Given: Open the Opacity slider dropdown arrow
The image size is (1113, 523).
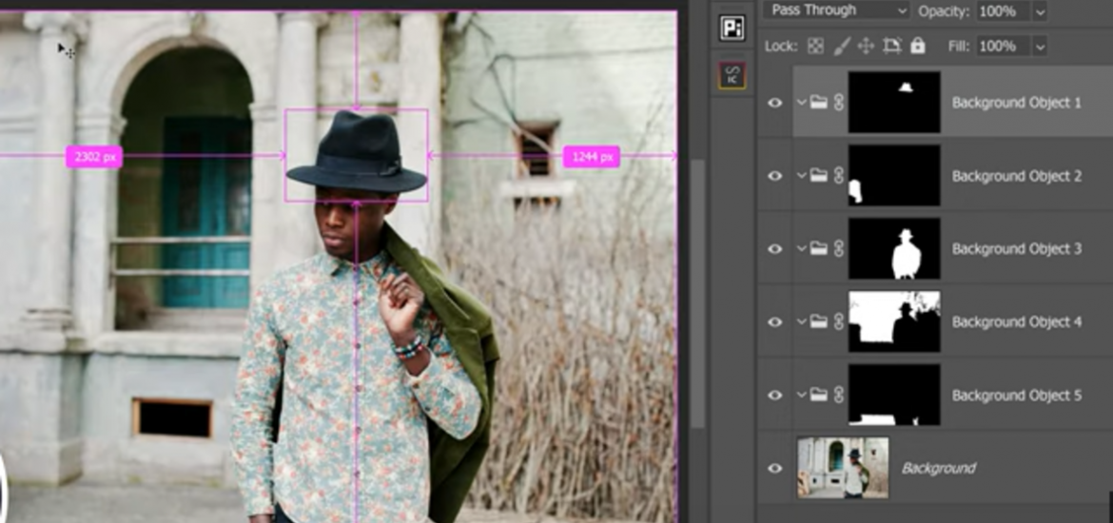Looking at the screenshot, I should 1040,11.
